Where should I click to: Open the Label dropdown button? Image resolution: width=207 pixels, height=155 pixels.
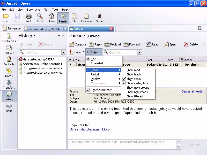(x=76, y=52)
